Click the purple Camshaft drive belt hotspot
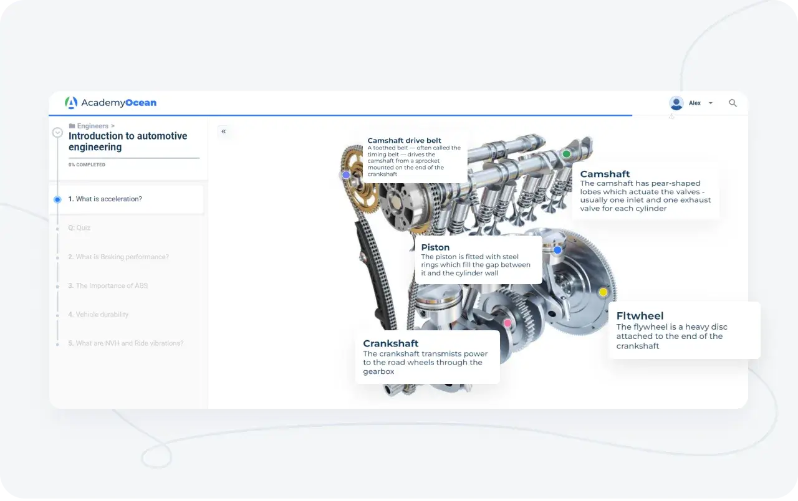Screen dimensions: 798x501 (346, 175)
